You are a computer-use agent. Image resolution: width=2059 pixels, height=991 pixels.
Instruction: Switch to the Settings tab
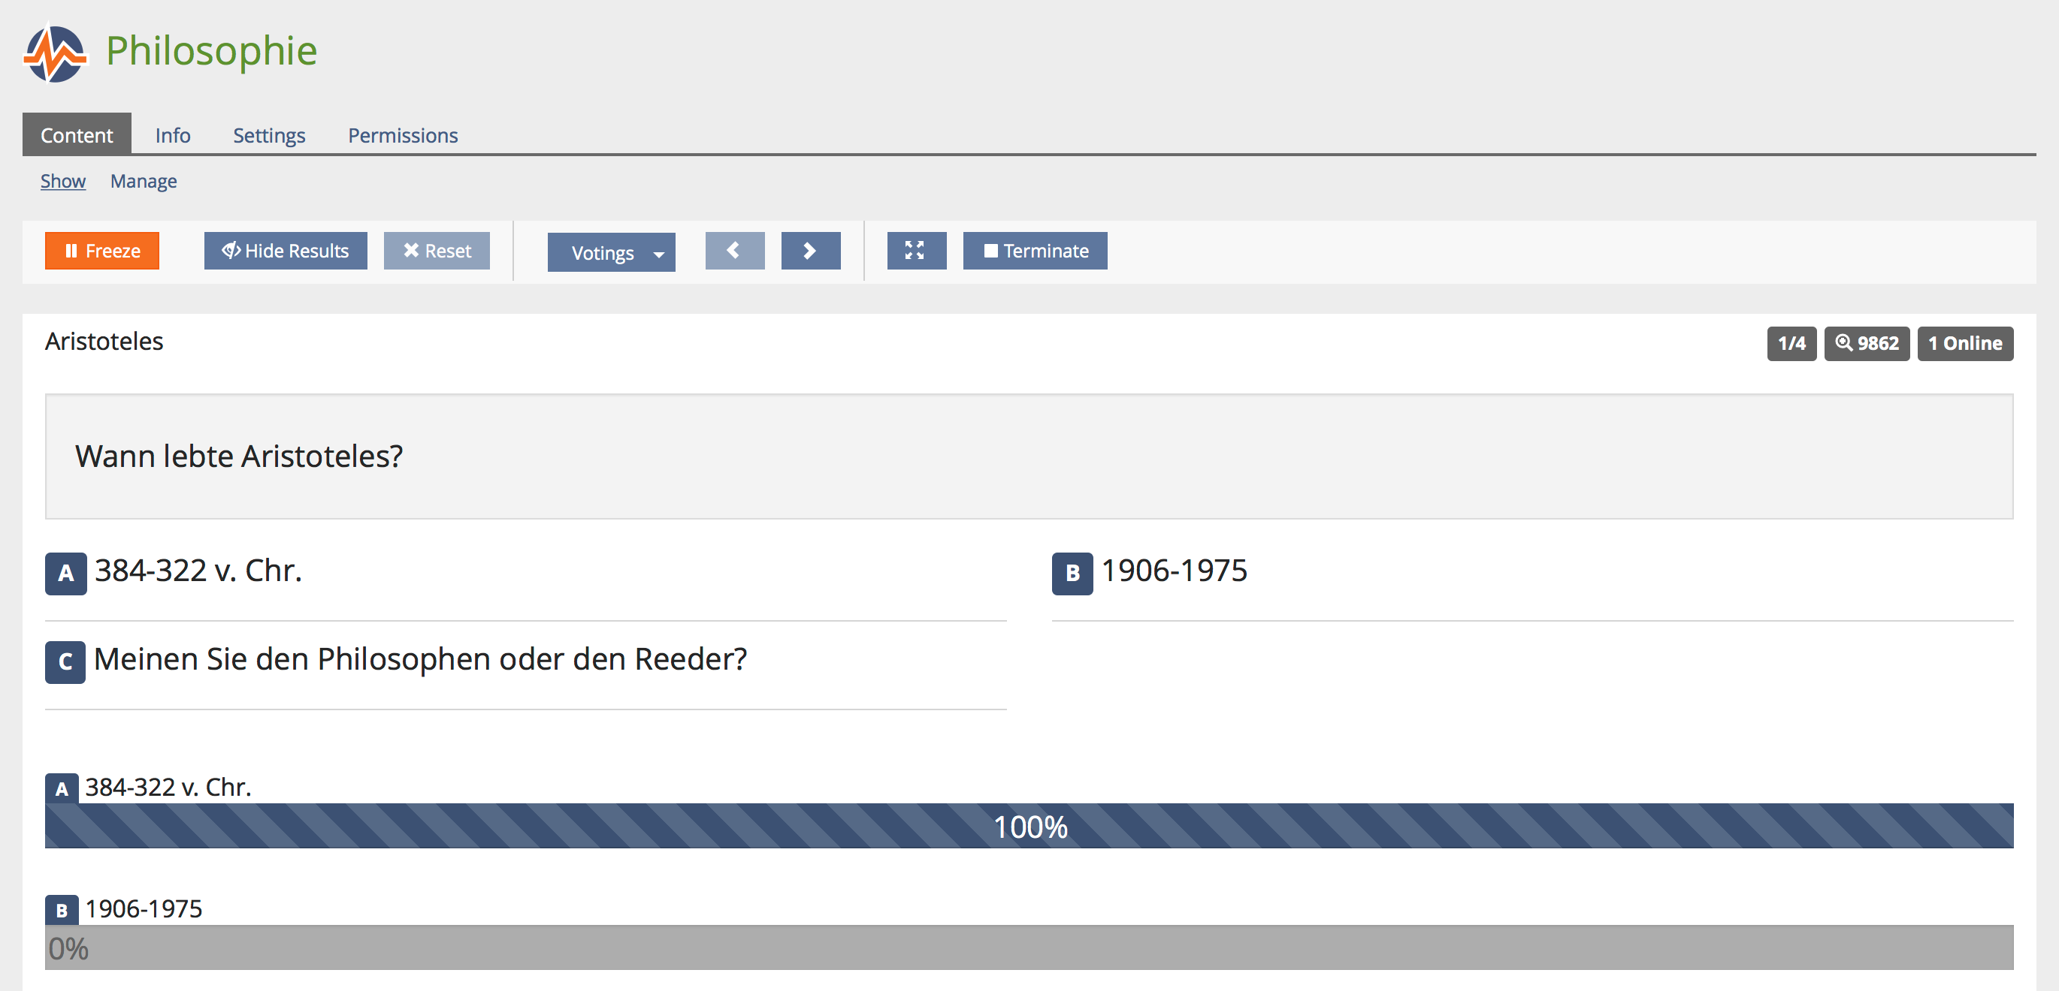(268, 135)
